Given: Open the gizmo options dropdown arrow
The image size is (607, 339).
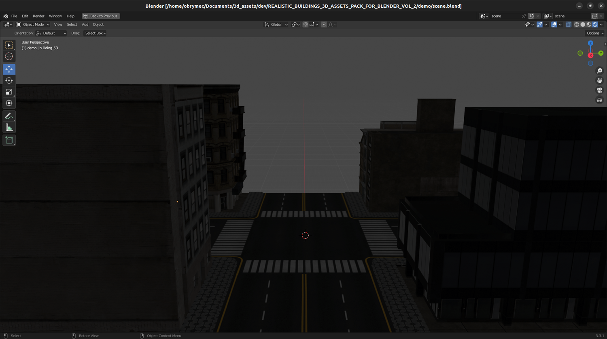Looking at the screenshot, I should (x=545, y=25).
